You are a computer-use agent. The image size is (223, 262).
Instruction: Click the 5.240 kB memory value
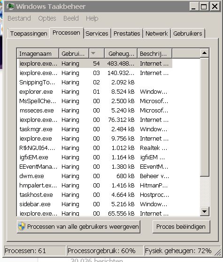pos(123,111)
